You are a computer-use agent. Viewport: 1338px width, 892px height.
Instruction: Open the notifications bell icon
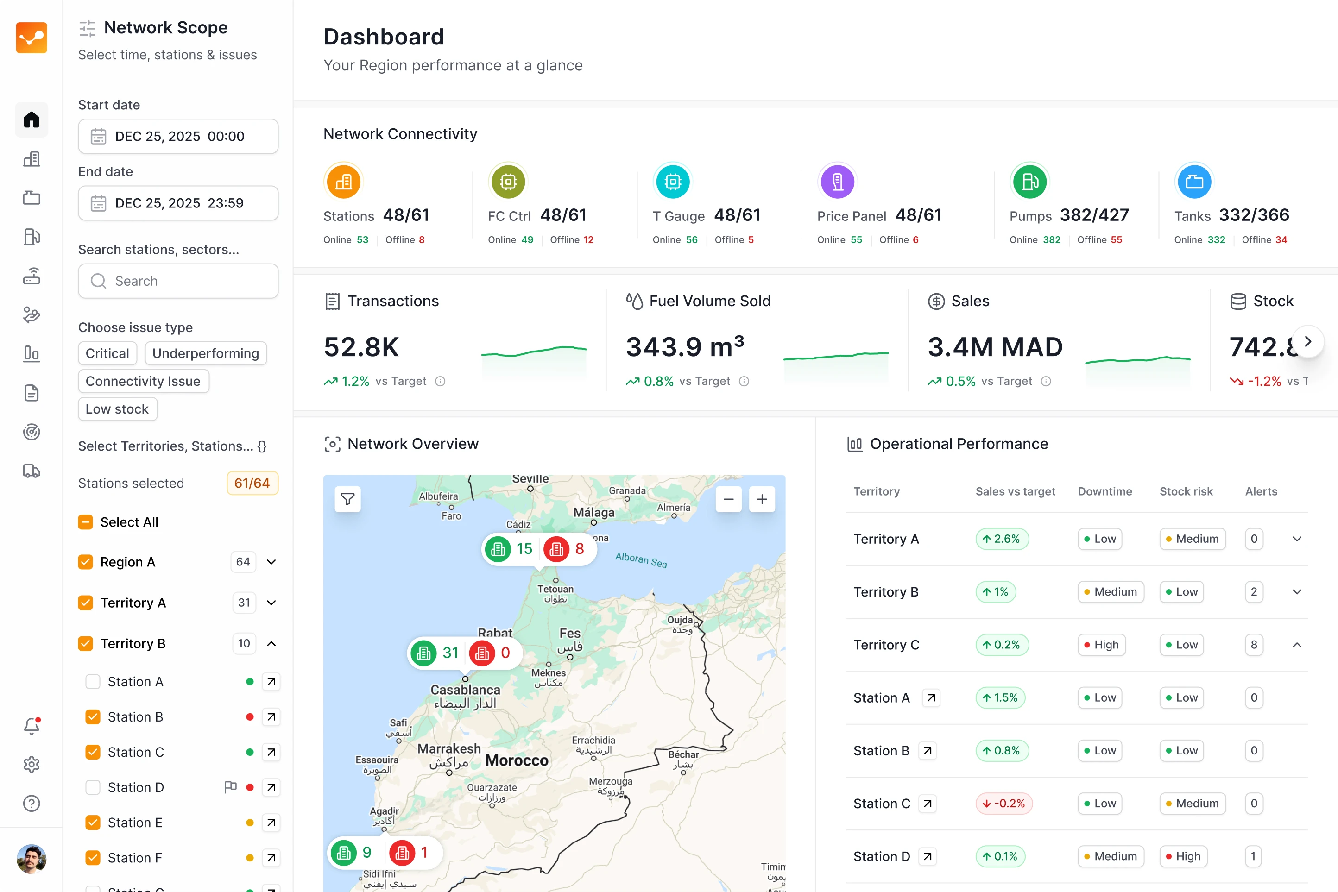32,725
